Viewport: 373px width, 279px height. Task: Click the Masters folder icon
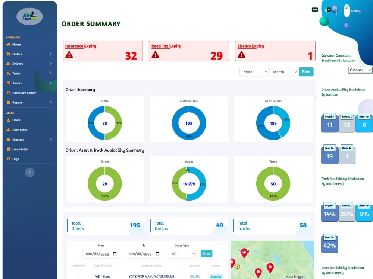[x=8, y=139]
